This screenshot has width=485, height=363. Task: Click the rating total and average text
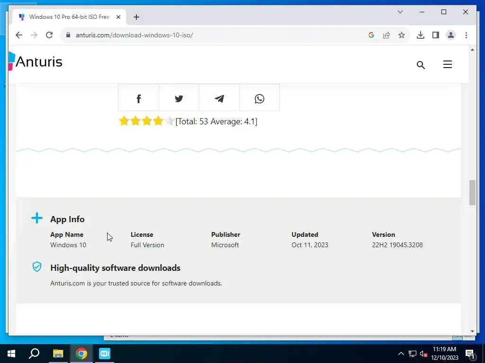pyautogui.click(x=216, y=121)
